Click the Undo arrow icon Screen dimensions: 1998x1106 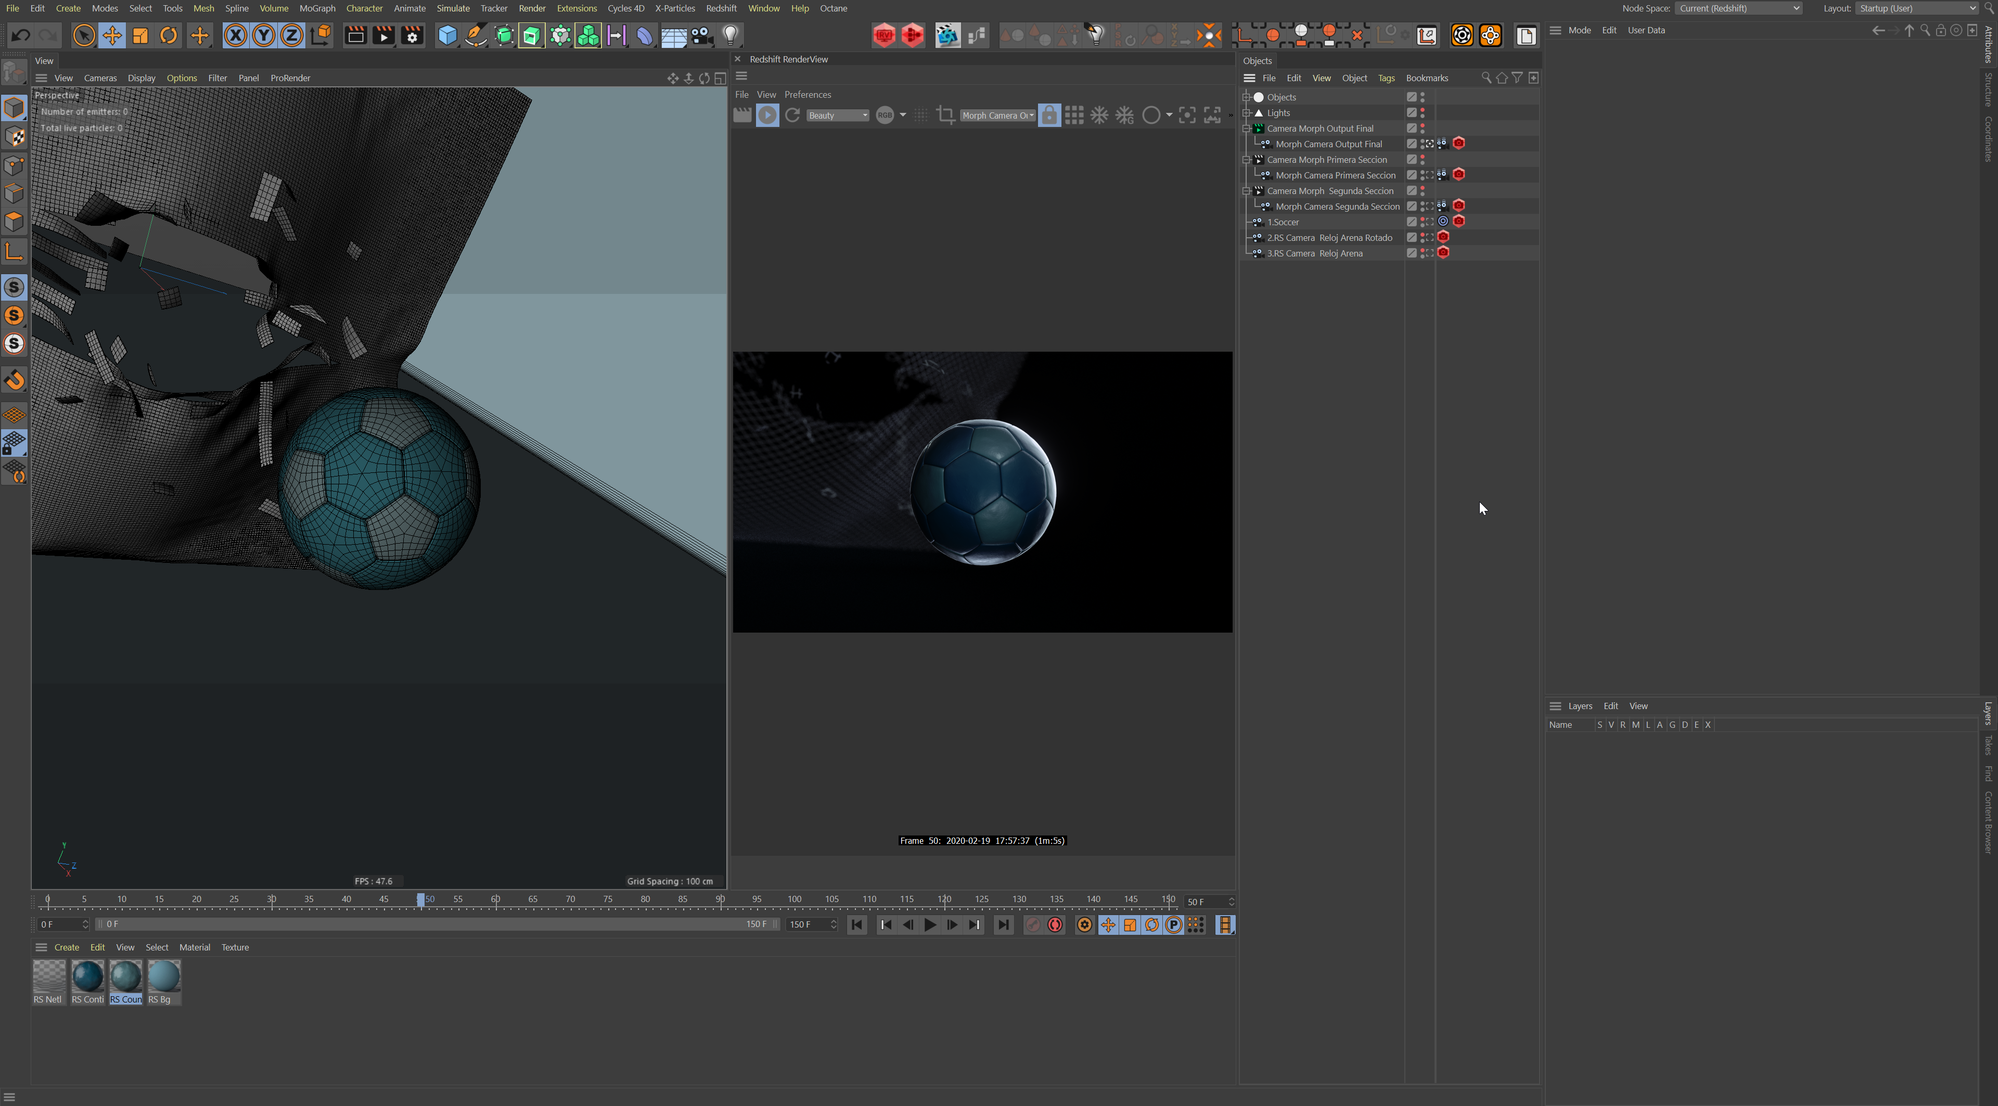coord(21,36)
